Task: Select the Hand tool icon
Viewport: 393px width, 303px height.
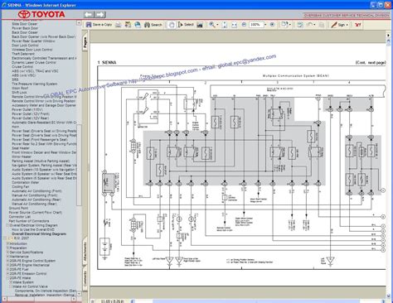Action: tap(172, 25)
